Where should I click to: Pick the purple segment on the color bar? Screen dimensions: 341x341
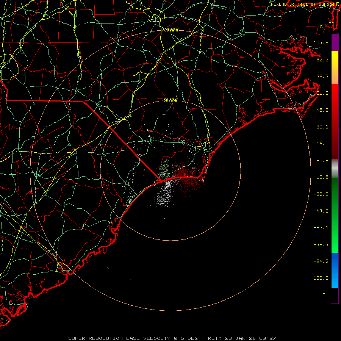(335, 42)
